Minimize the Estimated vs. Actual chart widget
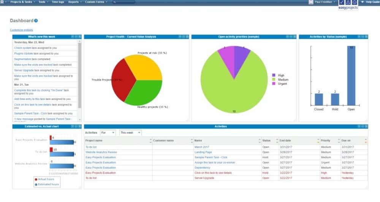This screenshot has height=202, width=380. 76,126
